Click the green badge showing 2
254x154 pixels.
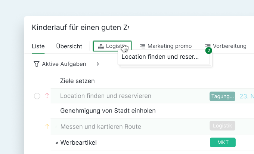point(208,50)
